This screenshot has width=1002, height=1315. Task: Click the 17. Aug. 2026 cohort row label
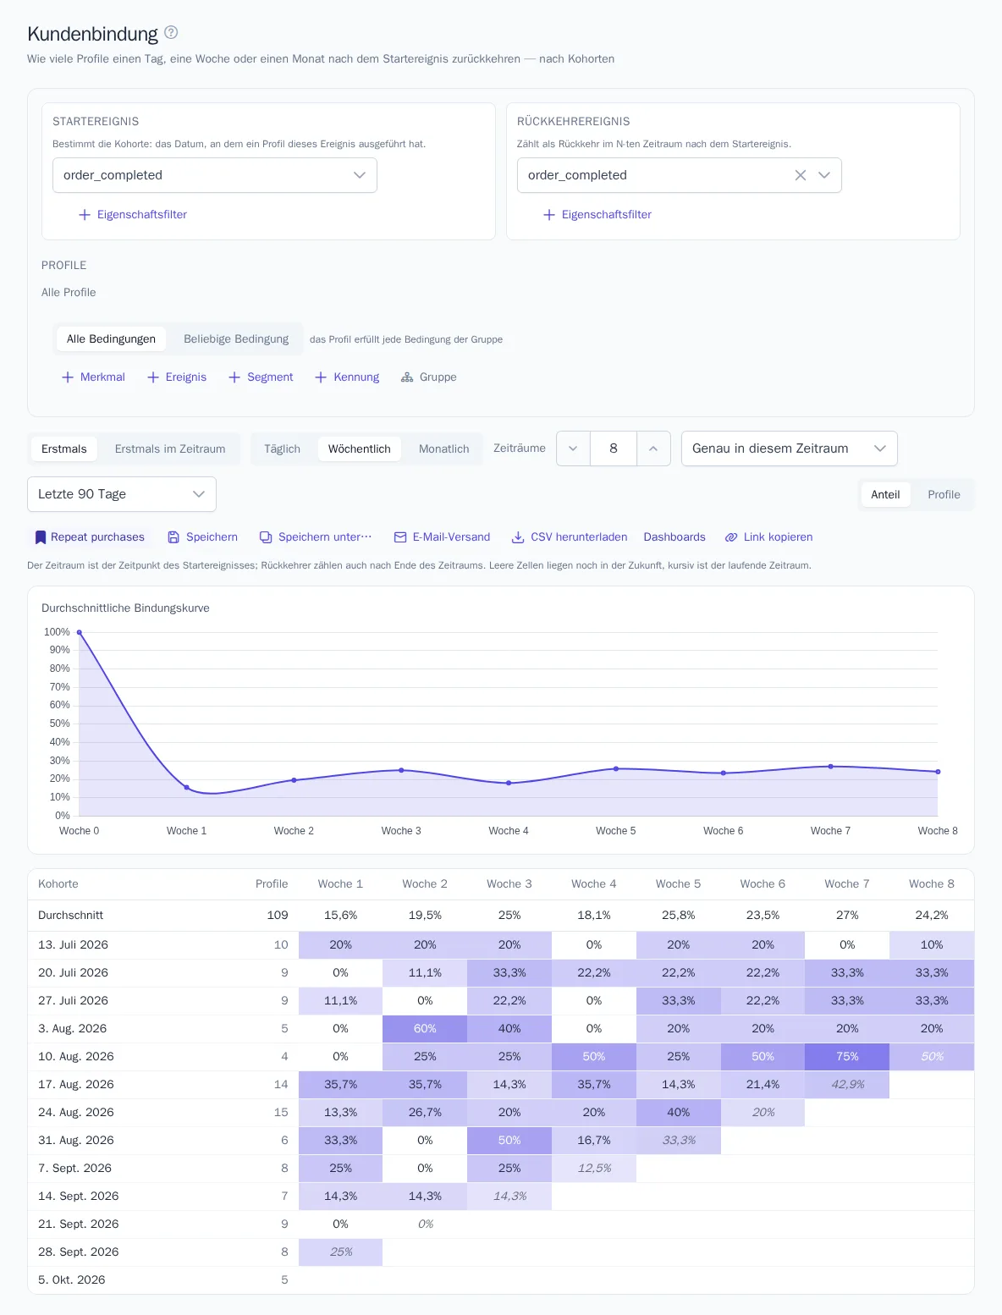(76, 1085)
